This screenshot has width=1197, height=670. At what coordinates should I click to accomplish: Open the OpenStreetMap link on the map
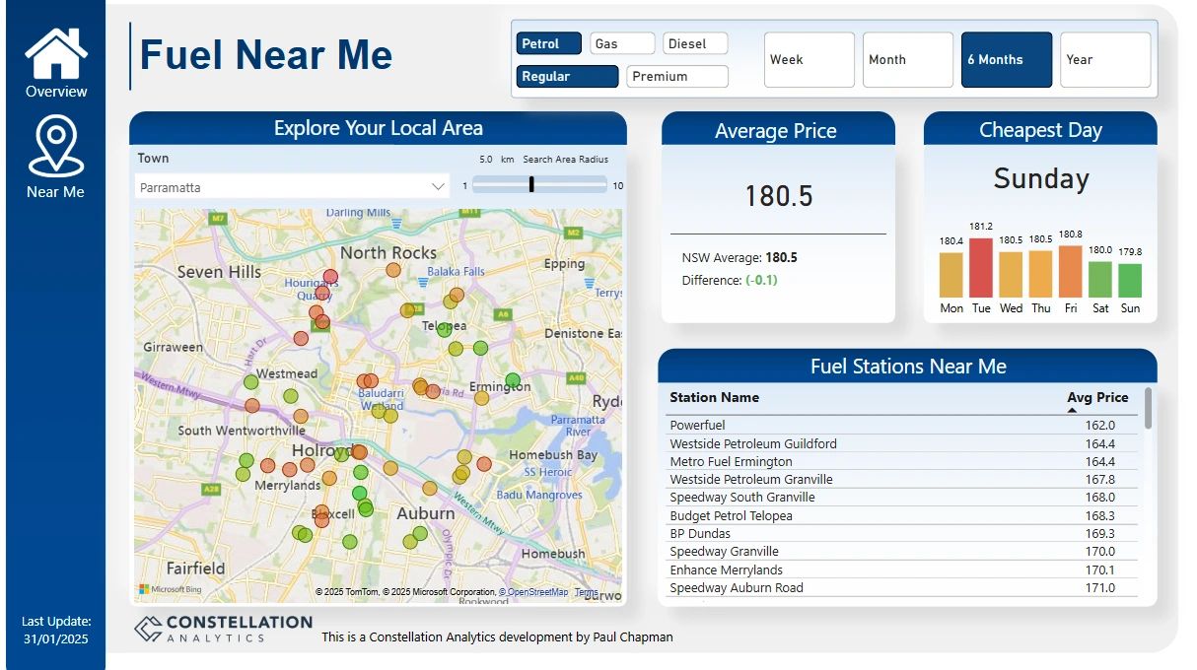[x=533, y=592]
